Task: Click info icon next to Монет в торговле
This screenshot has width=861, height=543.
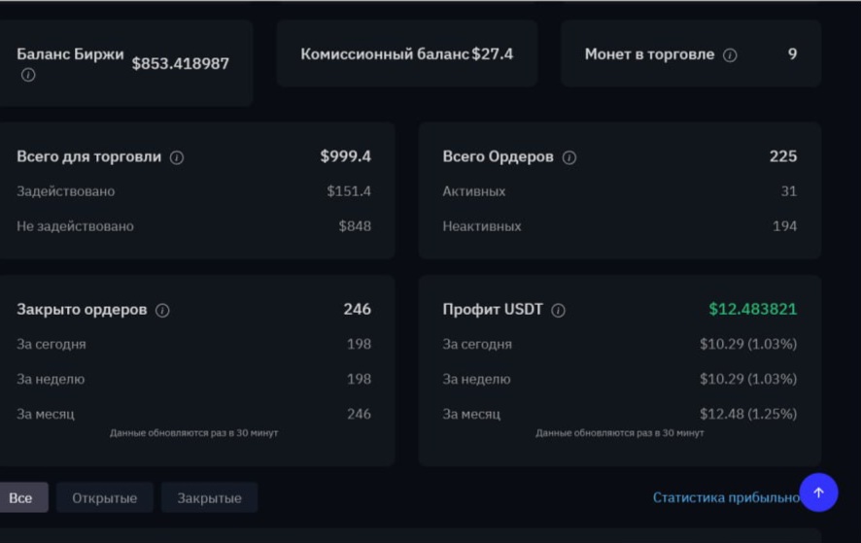Action: (730, 55)
